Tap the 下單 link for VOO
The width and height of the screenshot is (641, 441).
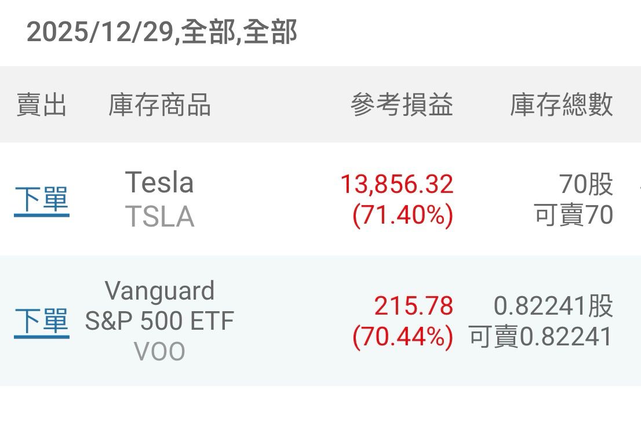click(x=41, y=320)
